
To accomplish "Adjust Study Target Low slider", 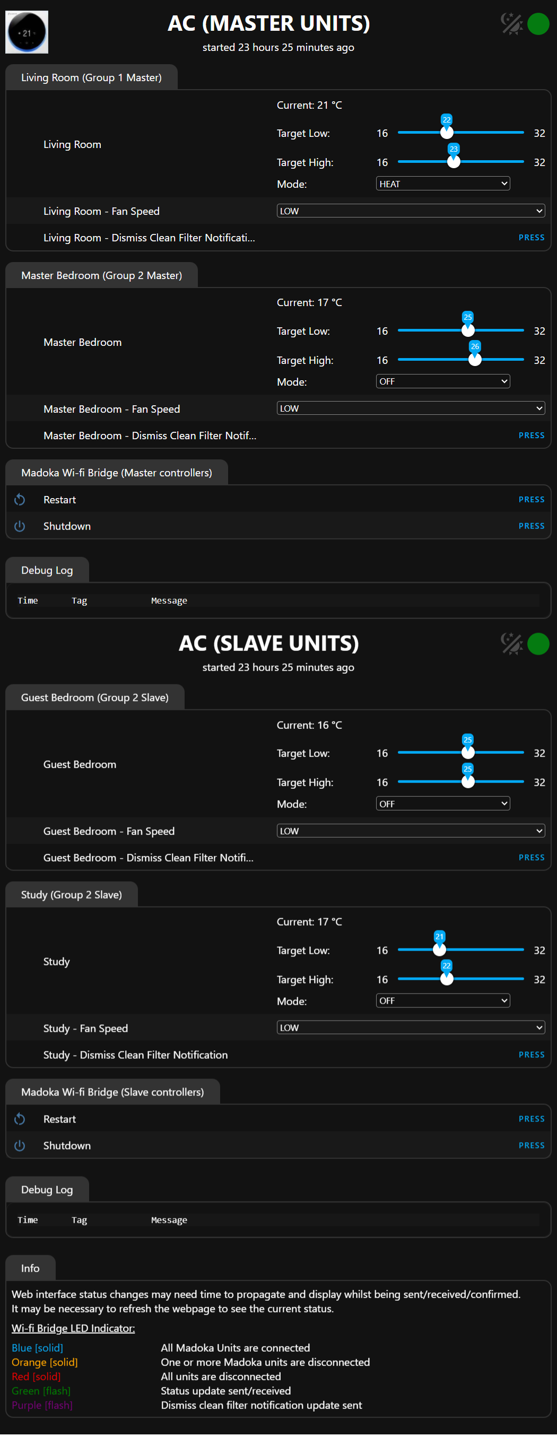I will (460, 950).
